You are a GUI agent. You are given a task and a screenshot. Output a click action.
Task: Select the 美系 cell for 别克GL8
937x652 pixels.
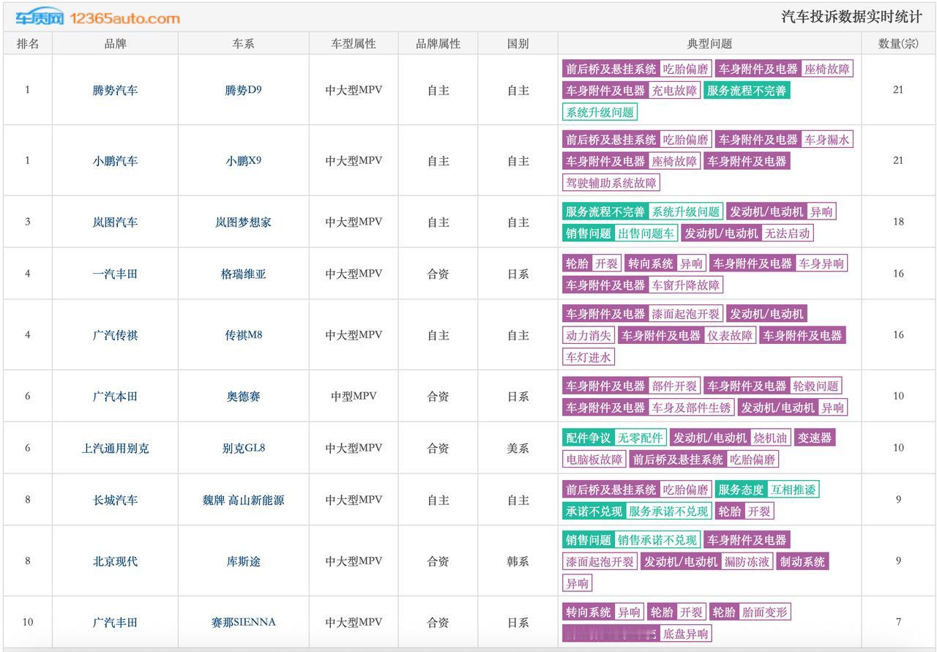point(518,449)
